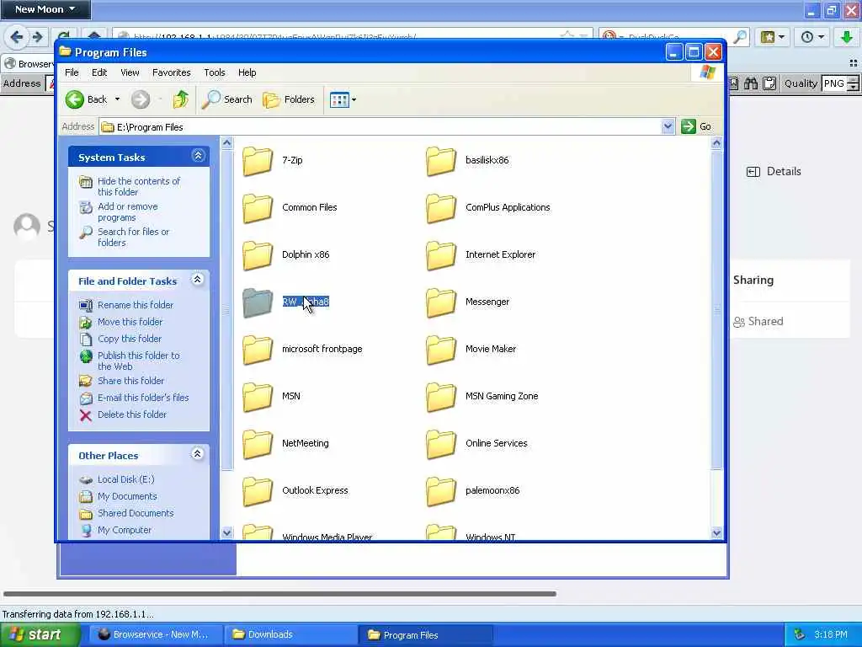Collapse the System Tasks panel

tap(198, 156)
